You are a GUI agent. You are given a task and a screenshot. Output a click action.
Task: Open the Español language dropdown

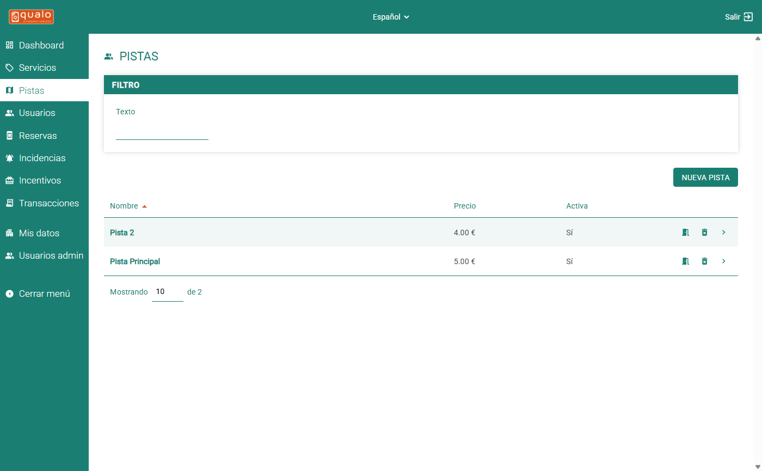[391, 17]
